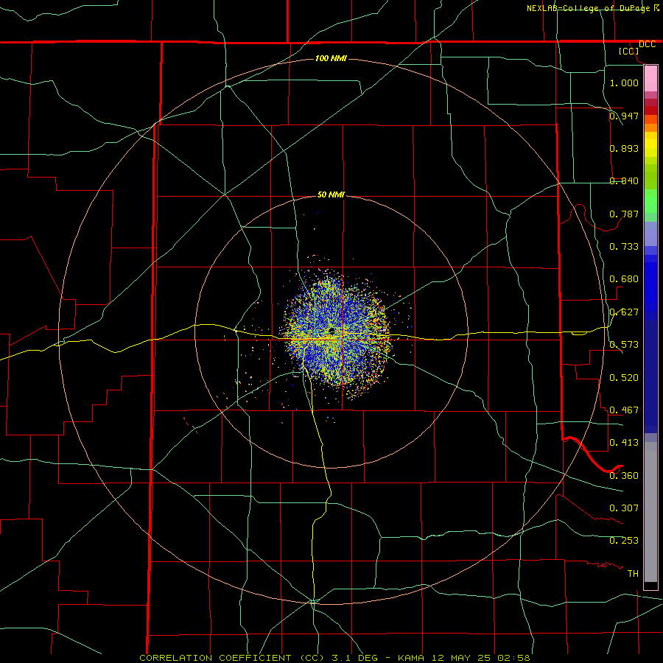Select the 0.733 legend value
This screenshot has height=663, width=663.
(x=624, y=247)
